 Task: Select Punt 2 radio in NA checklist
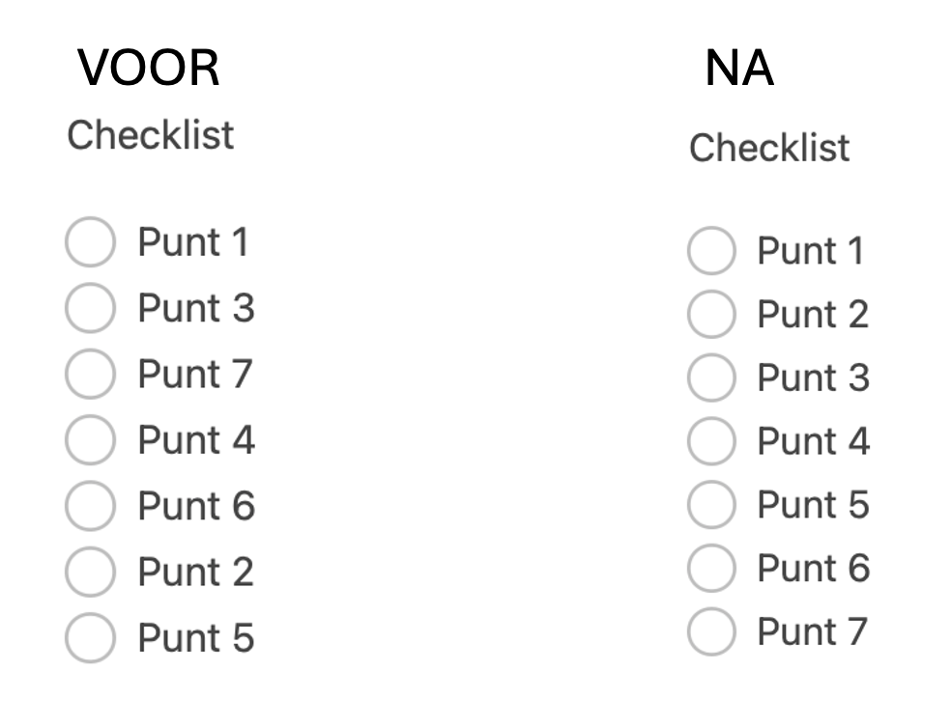coord(711,314)
